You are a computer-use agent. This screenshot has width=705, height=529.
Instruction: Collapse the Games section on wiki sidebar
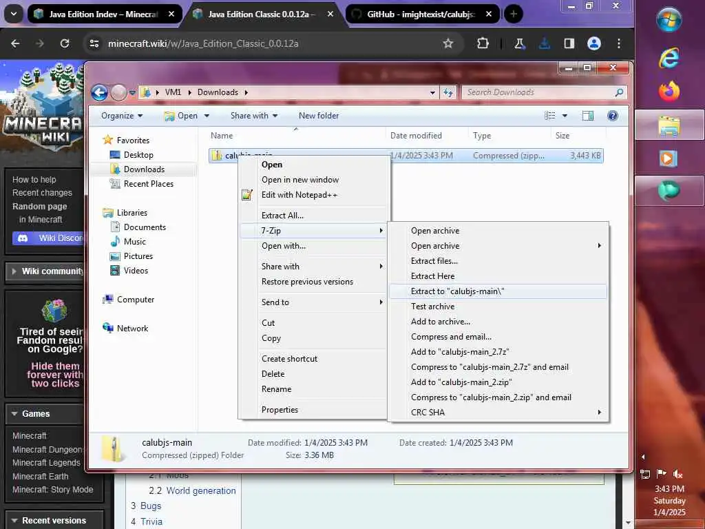pyautogui.click(x=14, y=413)
